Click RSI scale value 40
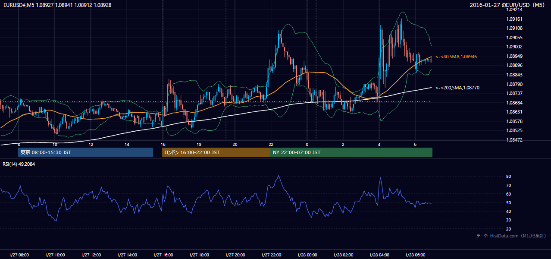The width and height of the screenshot is (551, 259). (509, 211)
